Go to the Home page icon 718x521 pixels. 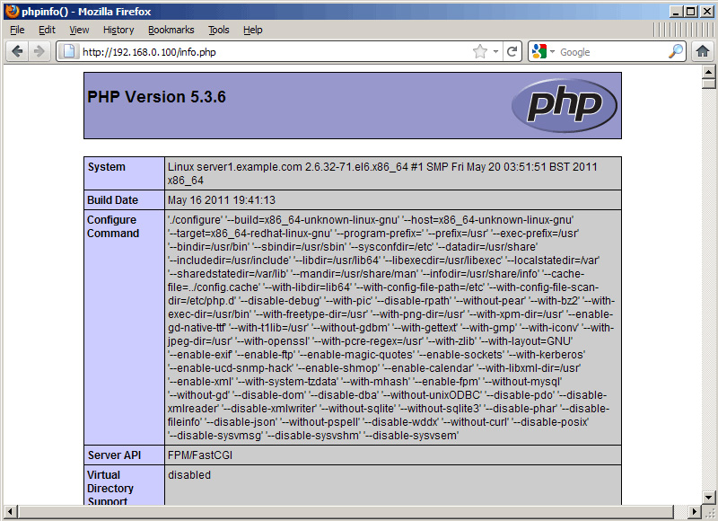pyautogui.click(x=703, y=51)
